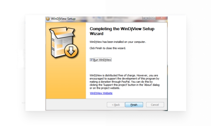The image size is (211, 126).
Task: Click the grayed-out Back button
Action: pos(116,105)
